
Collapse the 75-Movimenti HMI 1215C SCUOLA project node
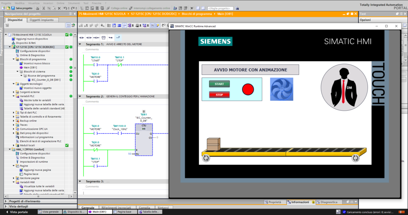[6, 35]
